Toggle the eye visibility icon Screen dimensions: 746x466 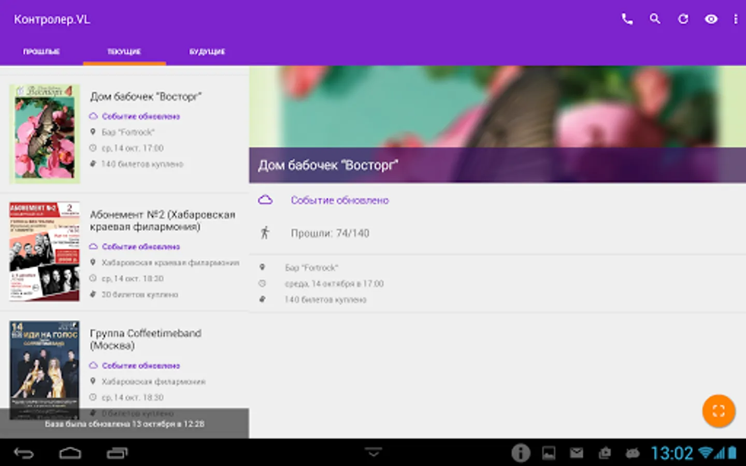tap(711, 19)
